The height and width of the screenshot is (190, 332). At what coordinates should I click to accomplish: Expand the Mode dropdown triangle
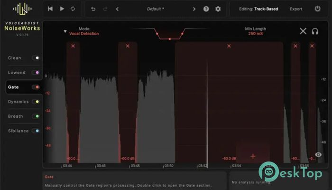[x=65, y=31]
